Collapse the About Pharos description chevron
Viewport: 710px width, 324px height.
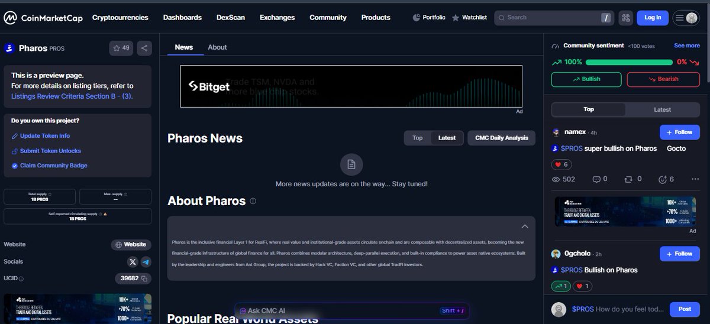(524, 226)
